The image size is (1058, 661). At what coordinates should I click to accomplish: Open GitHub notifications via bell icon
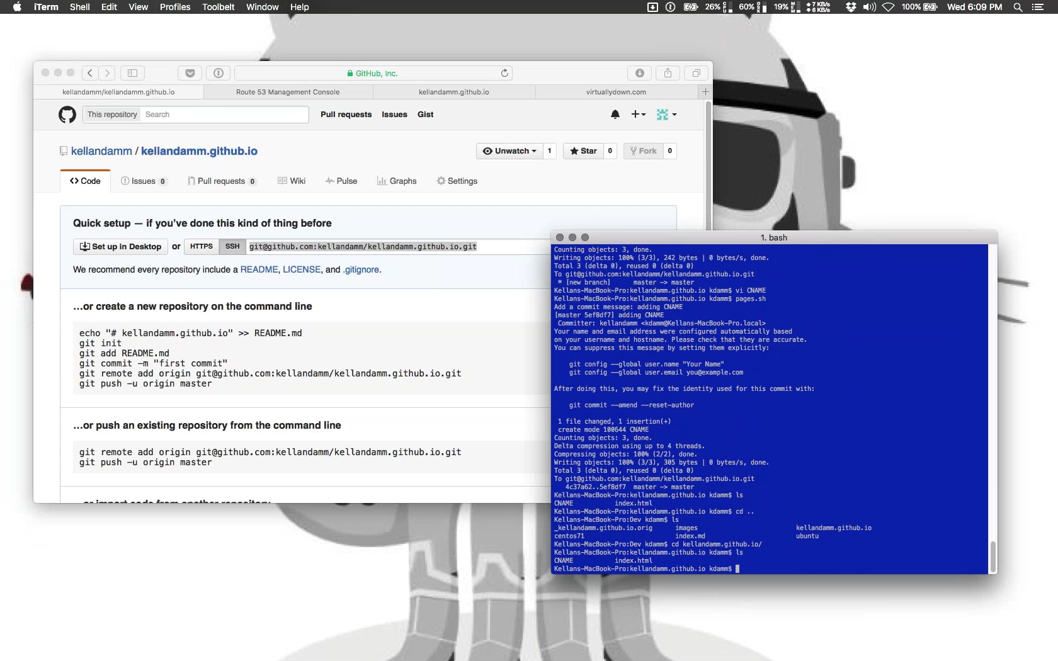click(x=615, y=115)
